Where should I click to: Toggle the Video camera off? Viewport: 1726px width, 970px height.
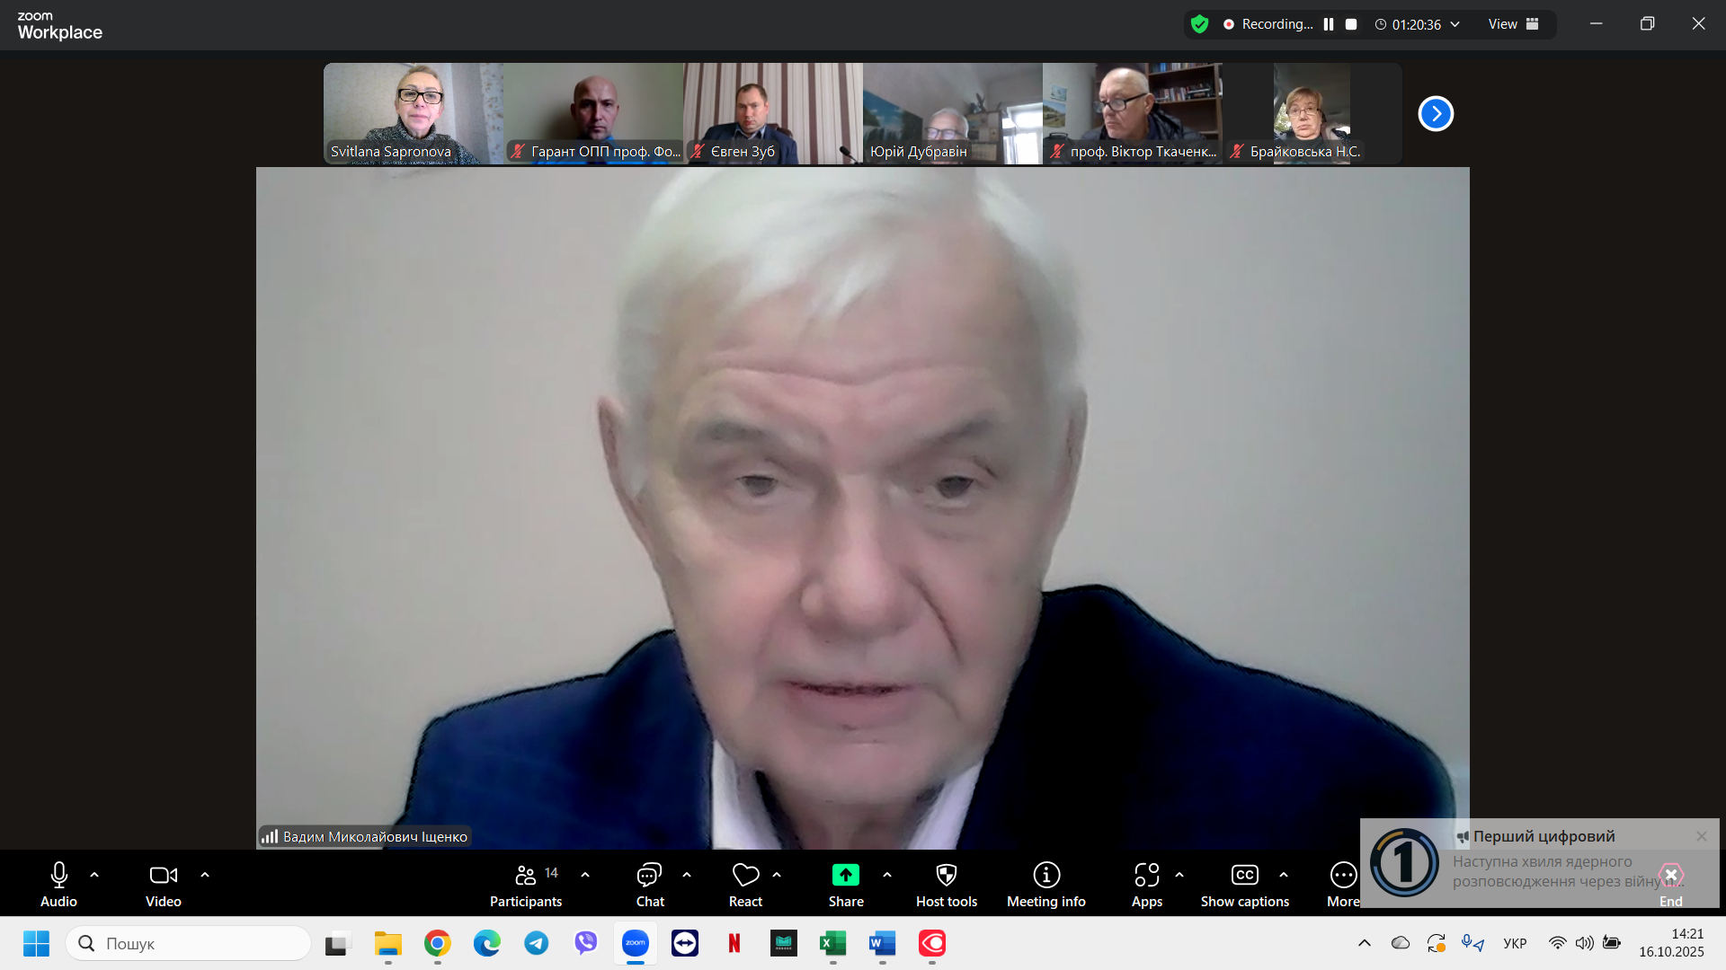click(x=163, y=875)
